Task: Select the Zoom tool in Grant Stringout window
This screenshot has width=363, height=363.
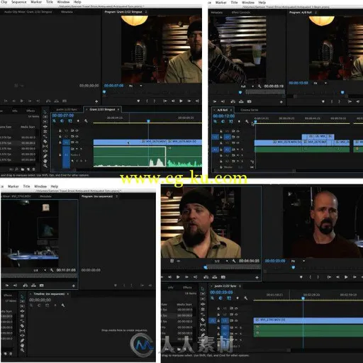Action: pos(45,166)
